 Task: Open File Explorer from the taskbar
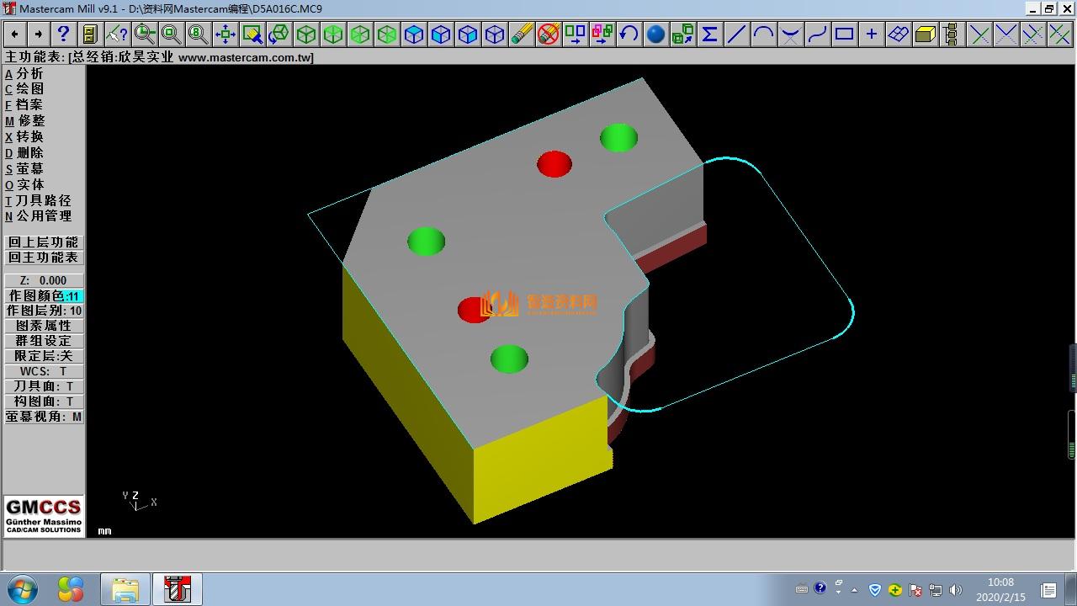tap(125, 589)
